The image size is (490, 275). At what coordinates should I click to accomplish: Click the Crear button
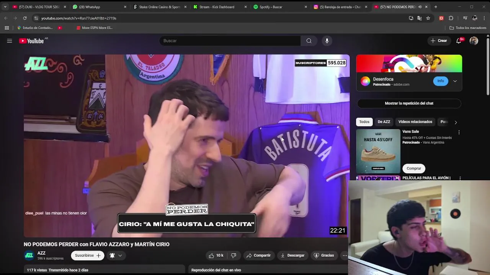coord(439,41)
